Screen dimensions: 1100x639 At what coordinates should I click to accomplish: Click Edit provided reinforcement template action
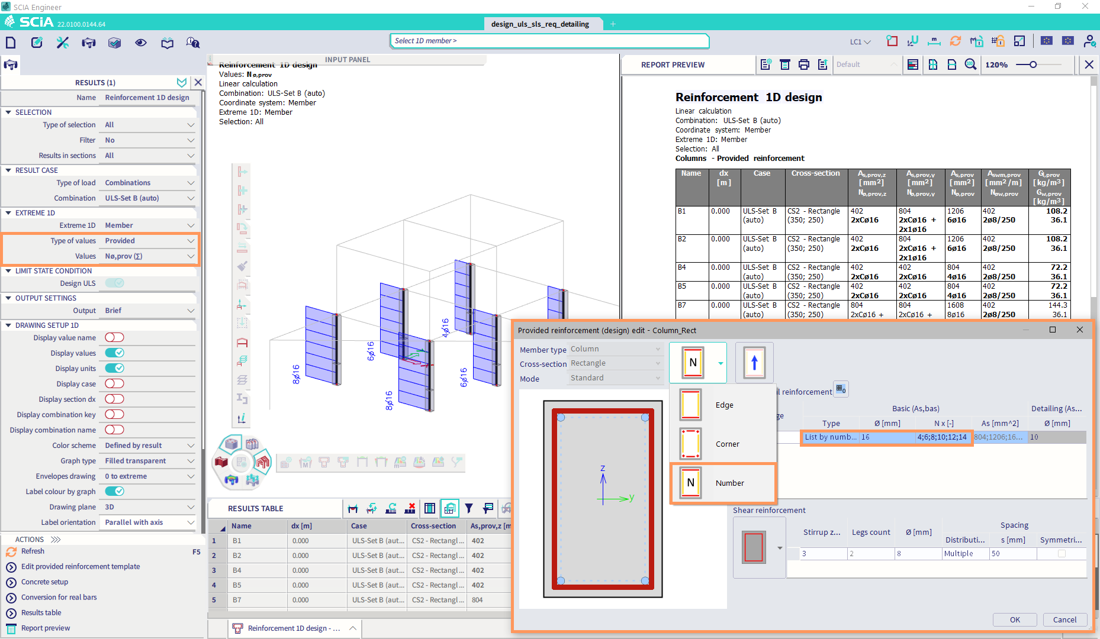[81, 566]
